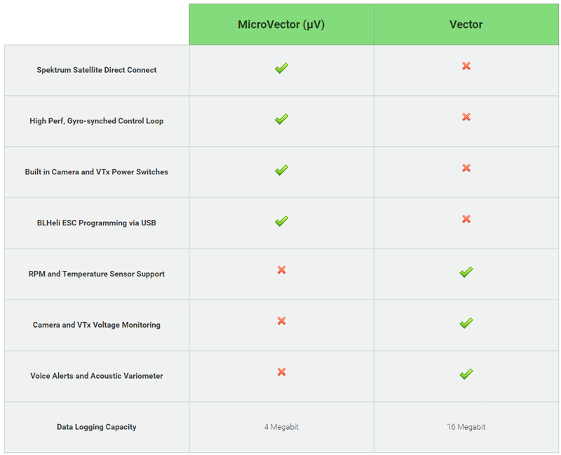The image size is (561, 455).
Task: Click Vector checkmark for RPM and Temperature Sensor Support
Action: coord(466,272)
